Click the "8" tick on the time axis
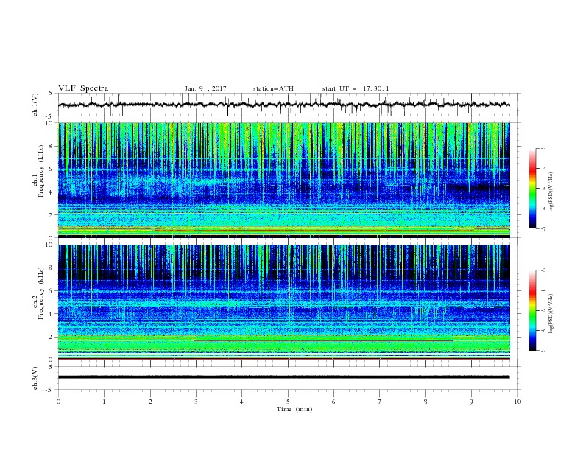Screen dimensions: 583x451 point(425,402)
